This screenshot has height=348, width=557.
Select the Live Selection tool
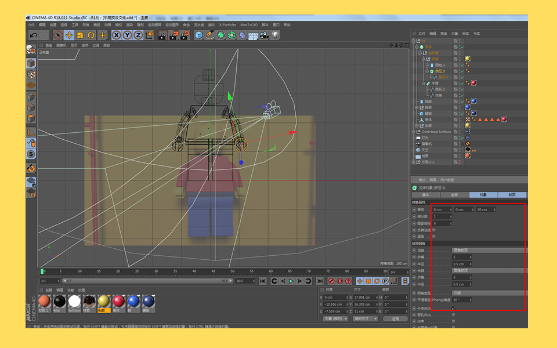58,35
